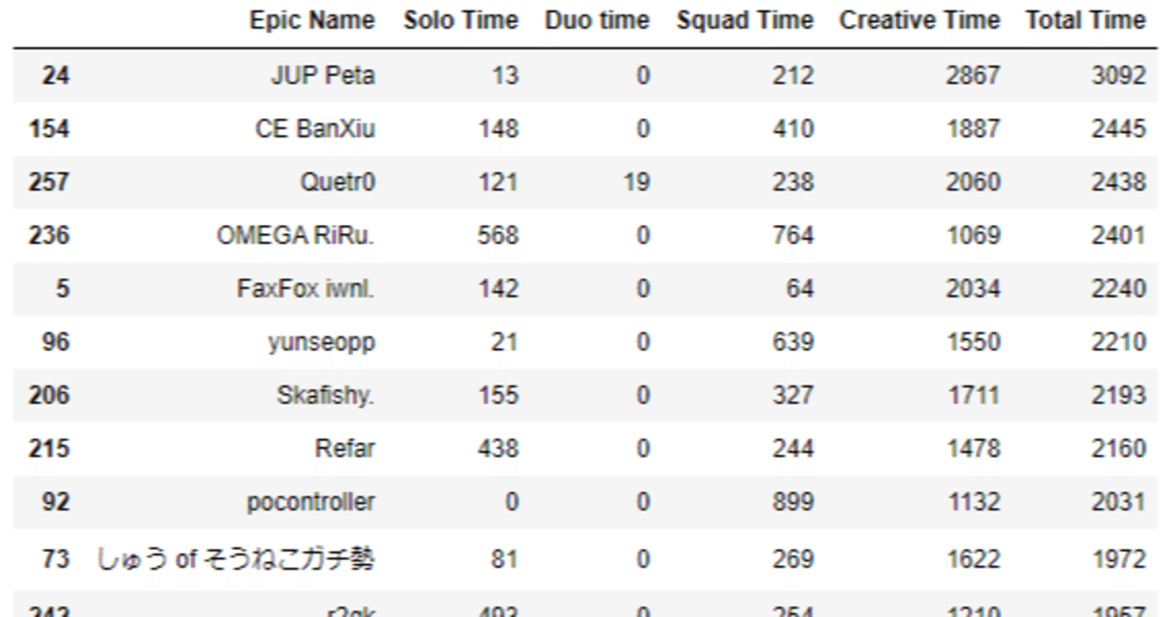
Task: Click the Skafishy. name cell
Action: tap(326, 395)
